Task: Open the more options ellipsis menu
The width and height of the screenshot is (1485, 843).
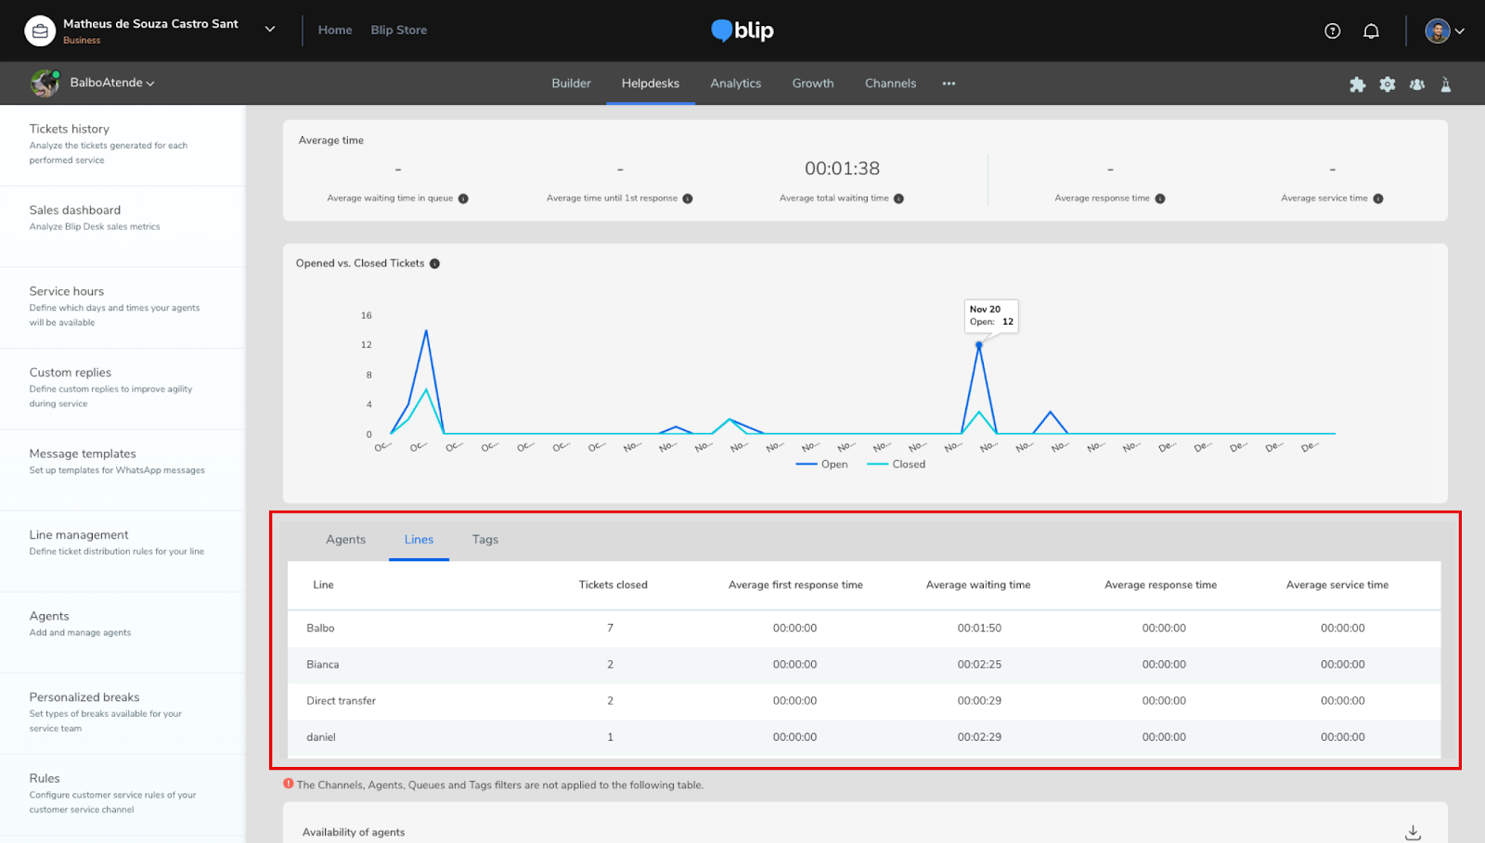Action: pyautogui.click(x=949, y=83)
